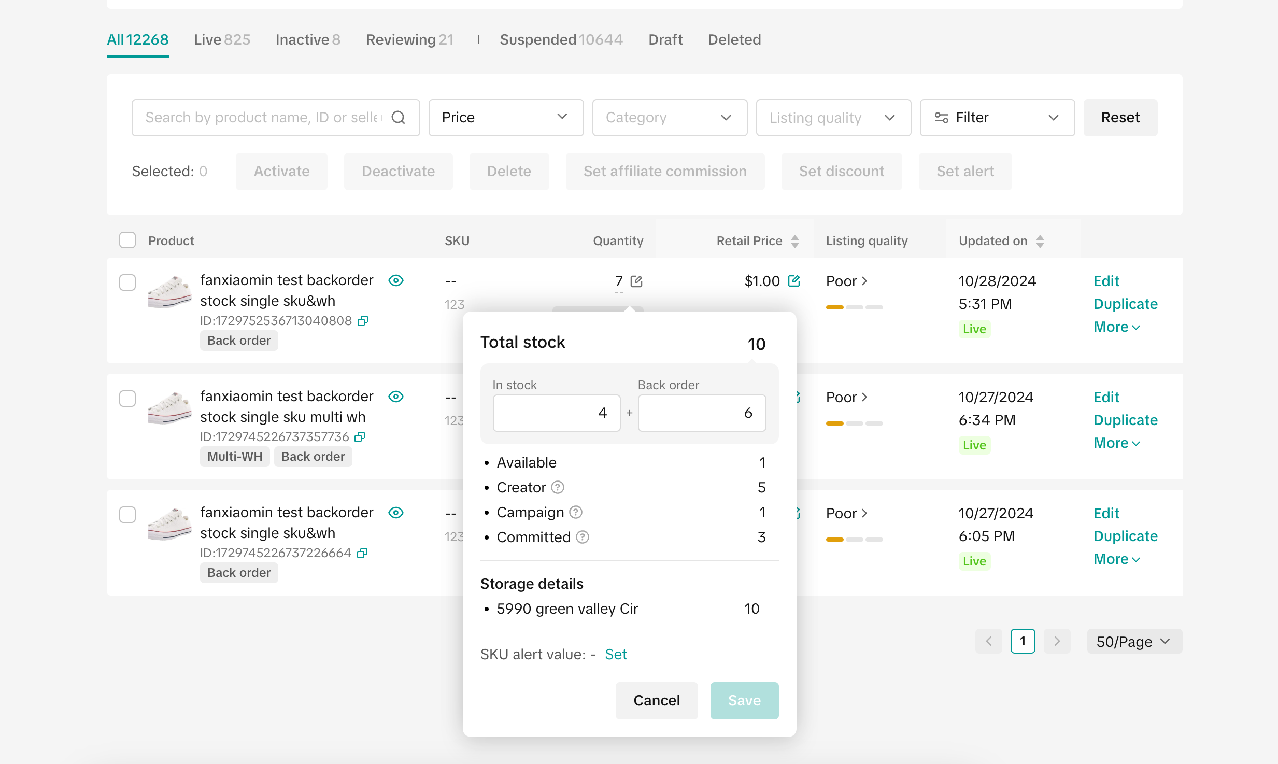Viewport: 1278px width, 764px height.
Task: Check the multi wh product checkbox
Action: [x=127, y=399]
